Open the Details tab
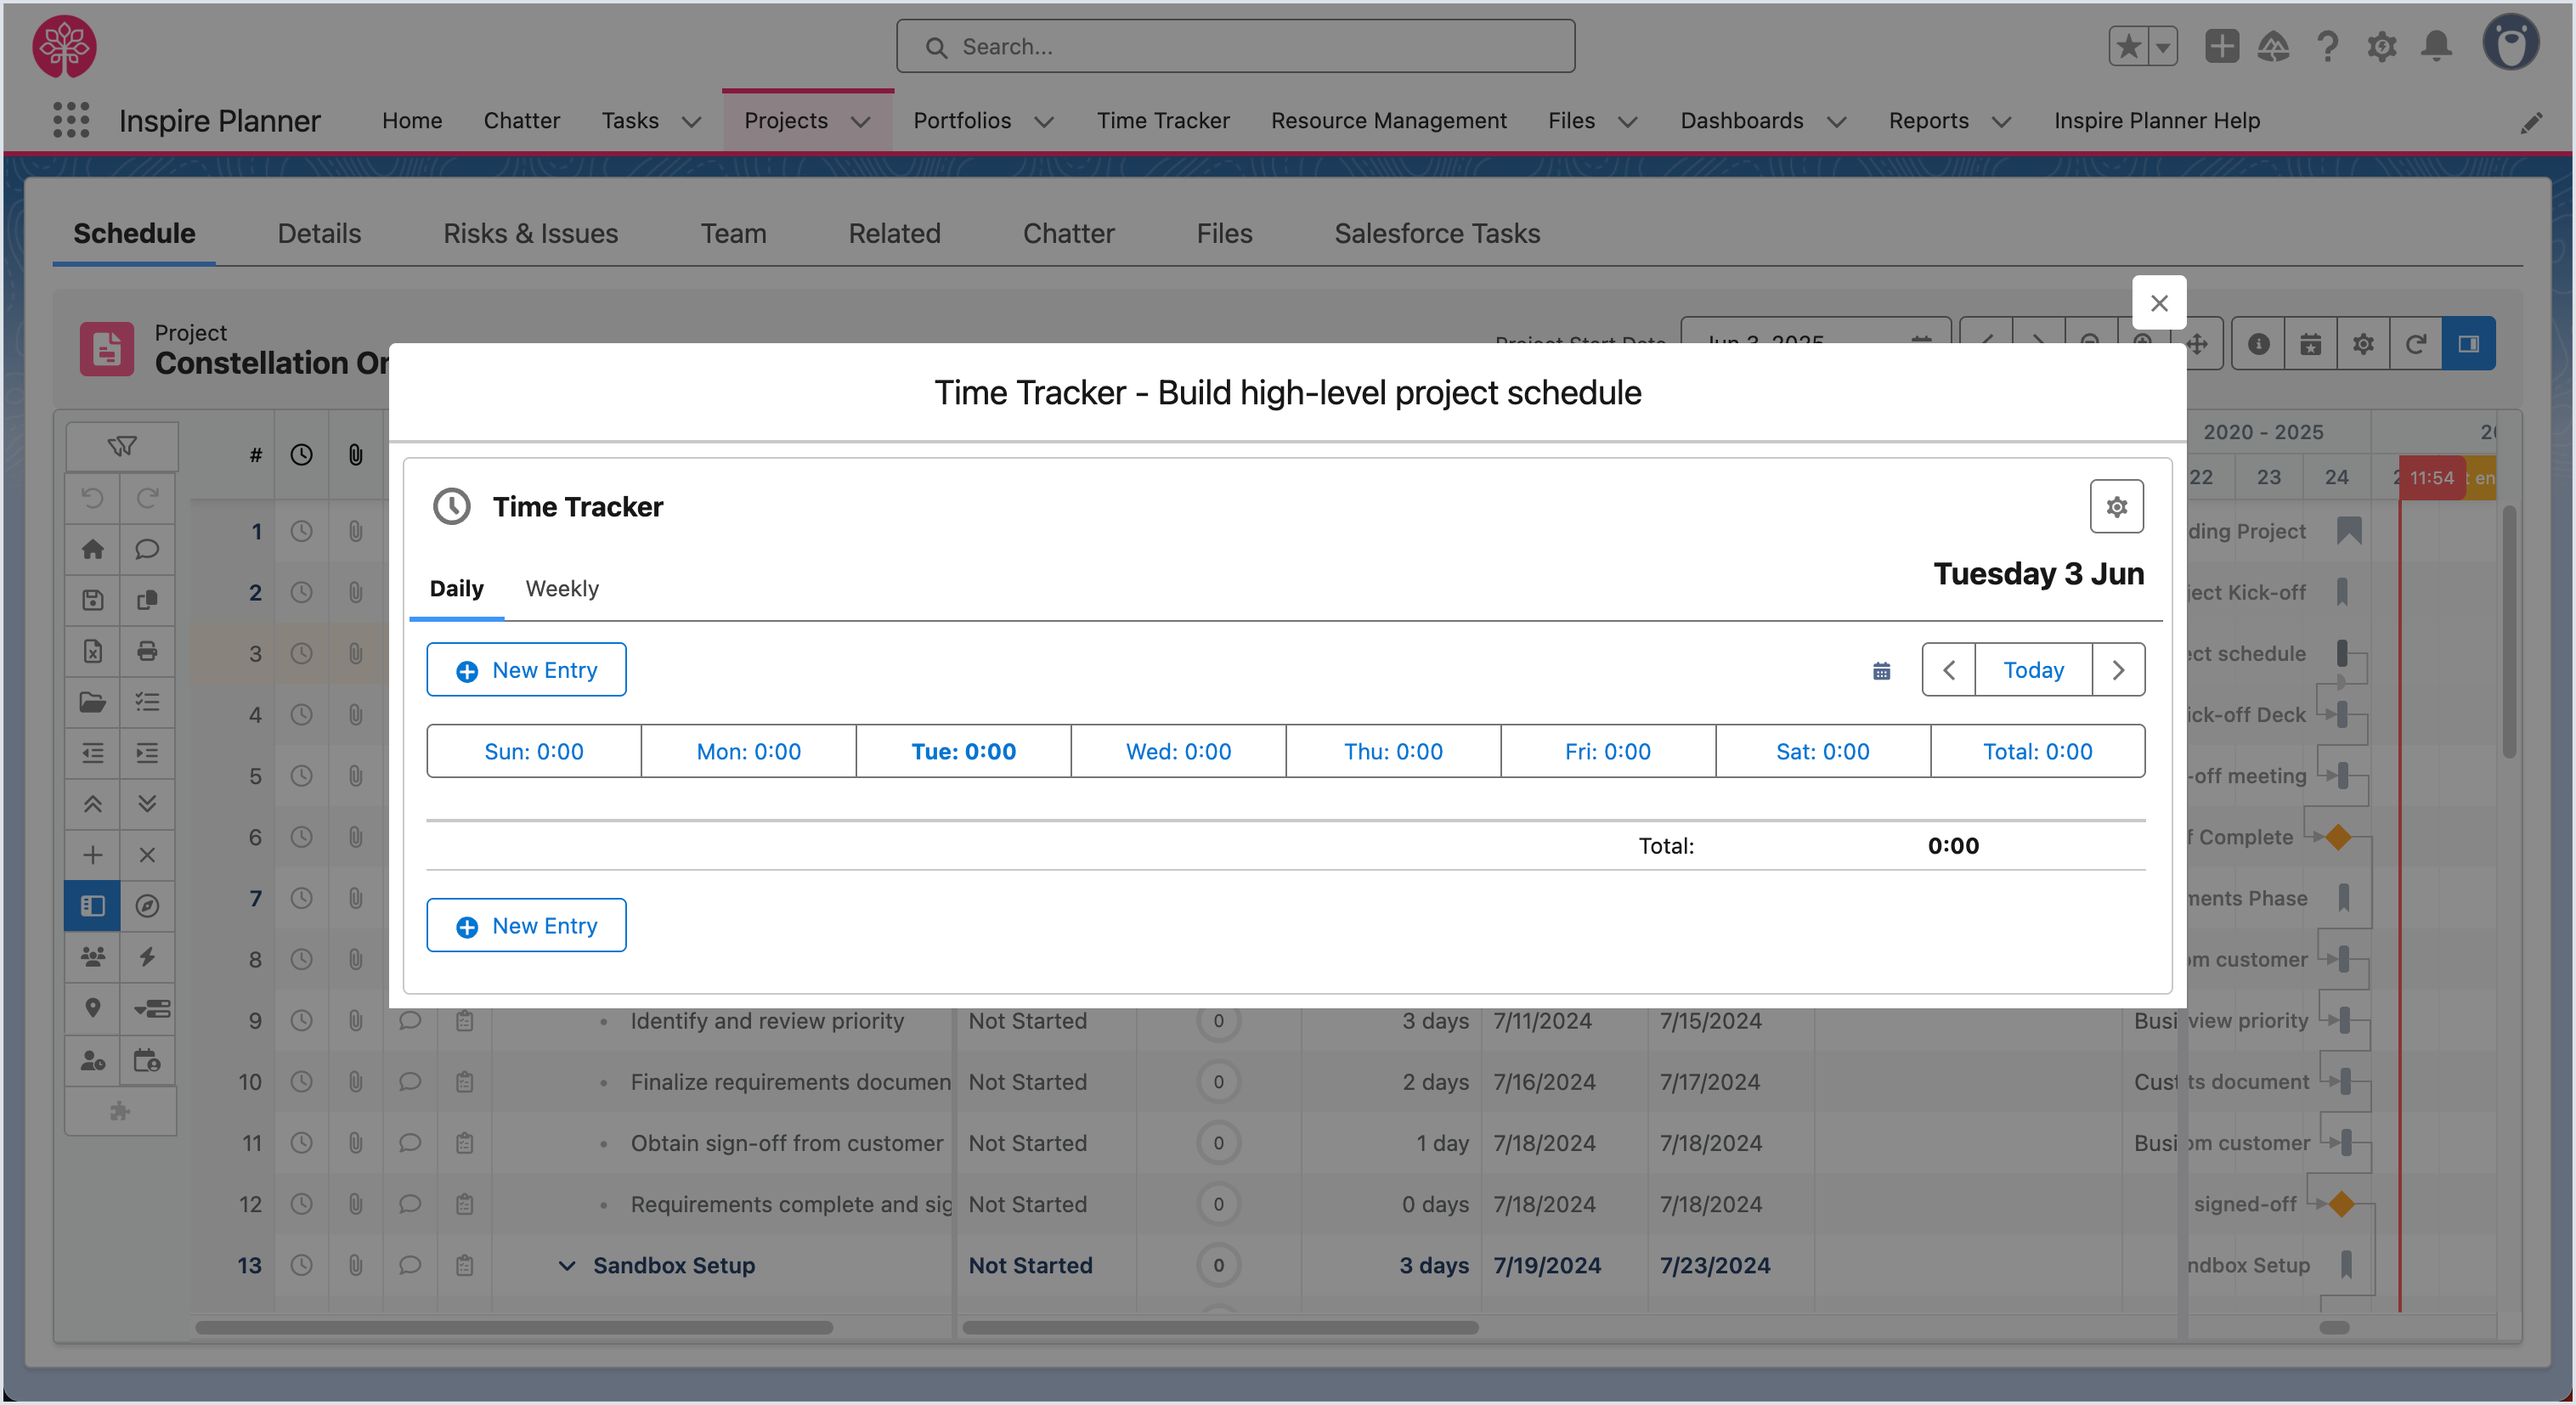The height and width of the screenshot is (1405, 2576). 319,233
